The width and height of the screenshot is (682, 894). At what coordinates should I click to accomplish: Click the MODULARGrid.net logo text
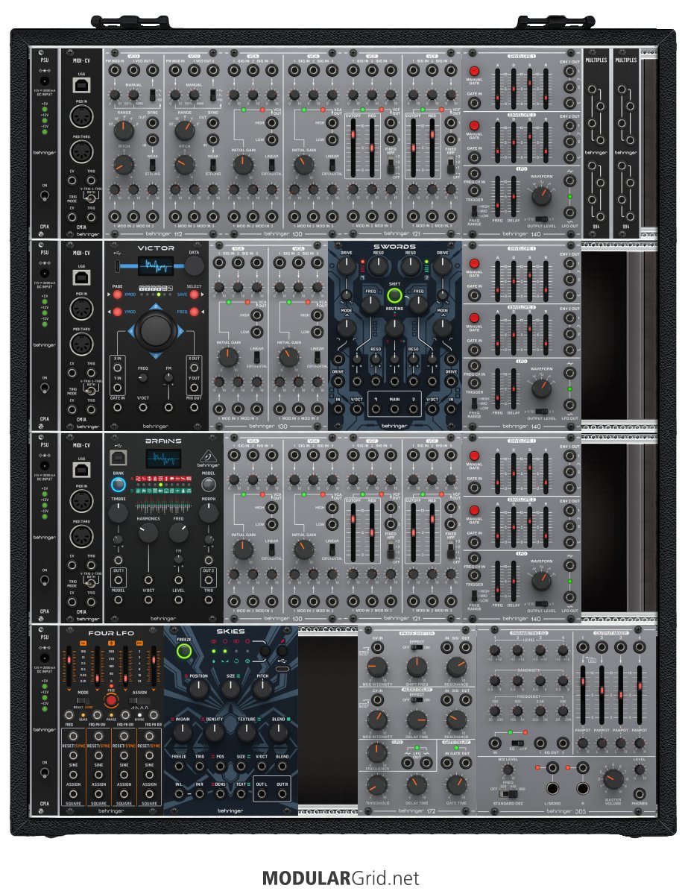341,877
